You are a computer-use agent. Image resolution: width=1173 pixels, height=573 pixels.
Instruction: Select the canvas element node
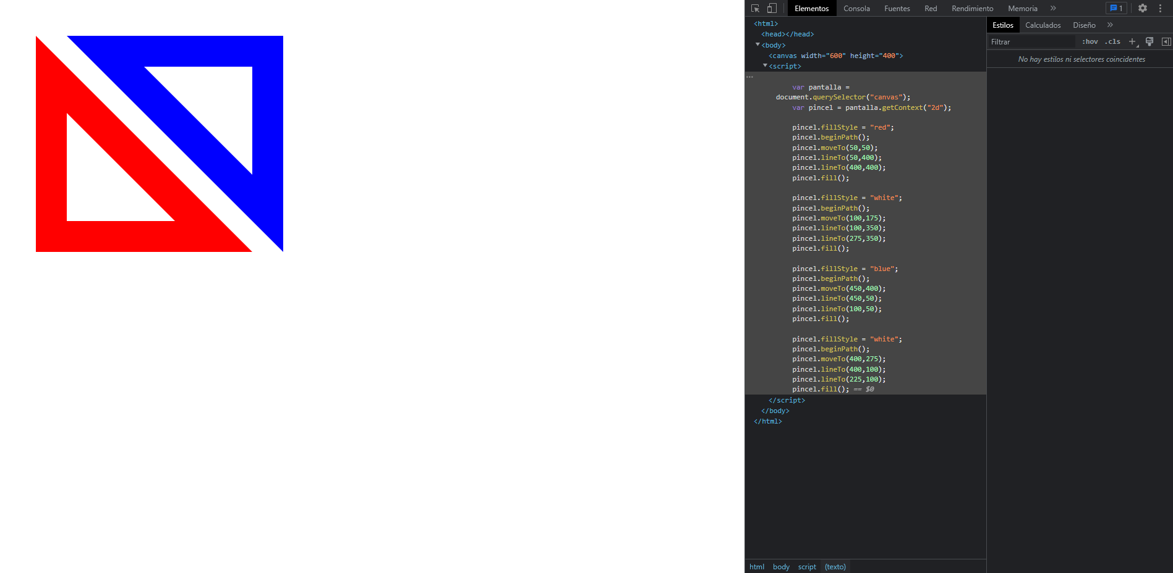(x=835, y=56)
